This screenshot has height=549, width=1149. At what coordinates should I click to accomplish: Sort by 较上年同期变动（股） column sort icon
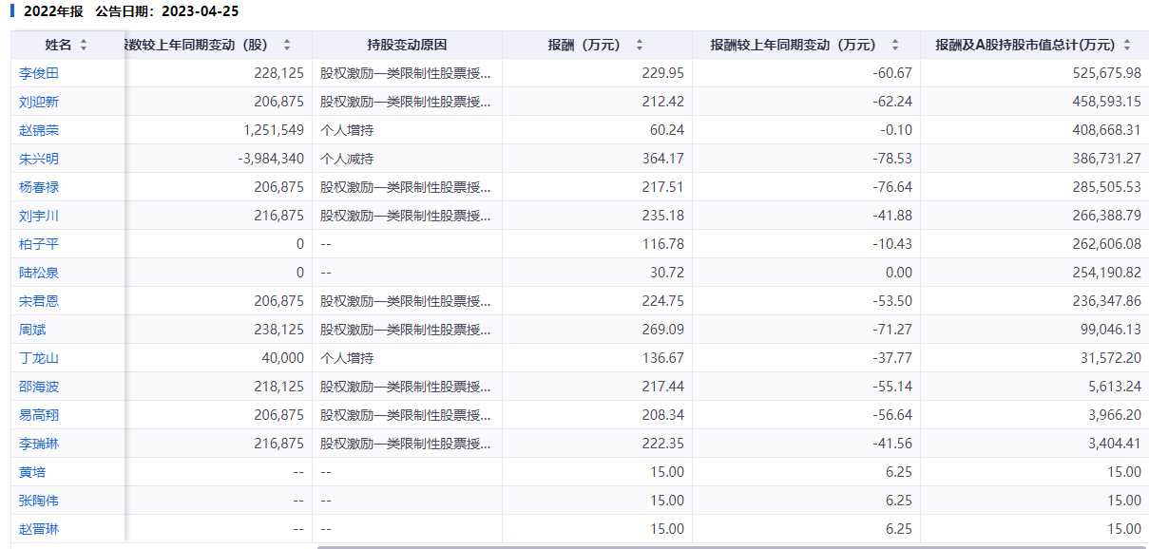click(287, 45)
